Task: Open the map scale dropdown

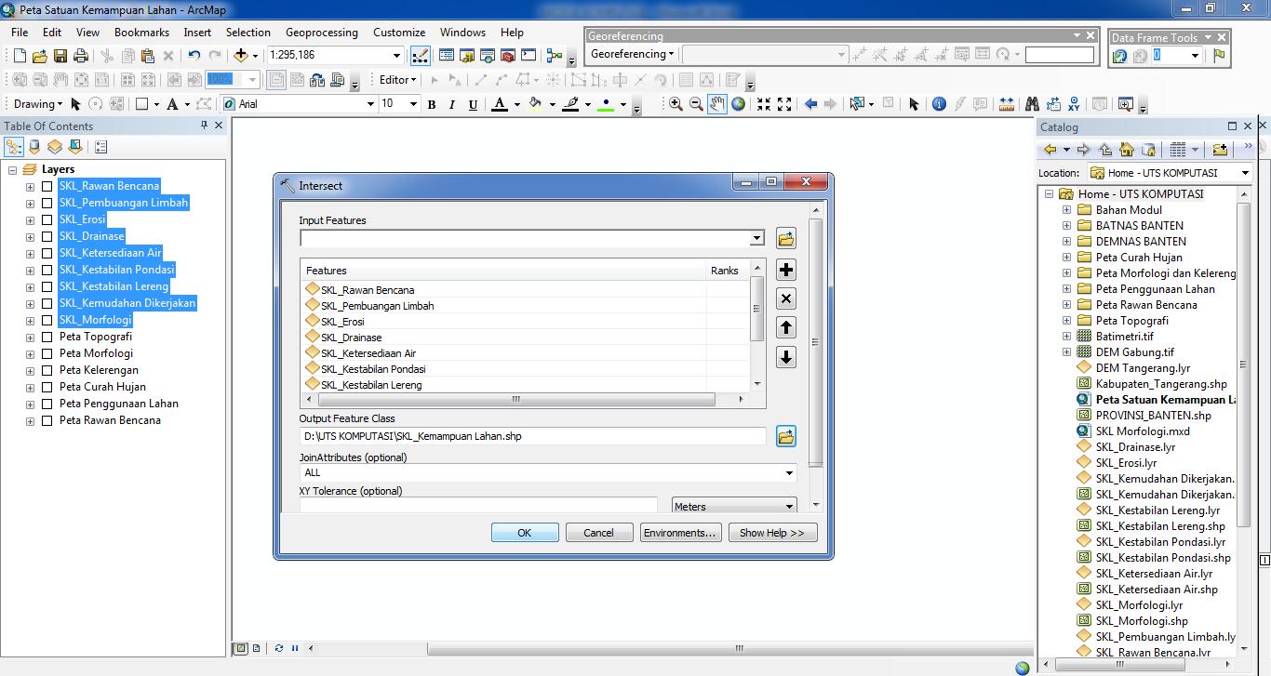Action: (397, 56)
